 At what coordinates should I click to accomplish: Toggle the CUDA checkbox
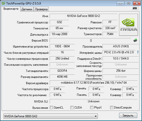pyautogui.click(x=72, y=108)
